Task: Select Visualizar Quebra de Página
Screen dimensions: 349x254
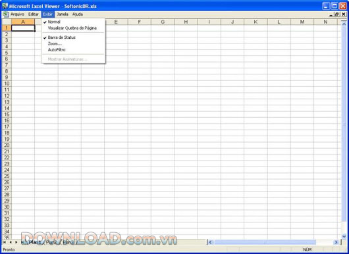Action: (x=74, y=28)
